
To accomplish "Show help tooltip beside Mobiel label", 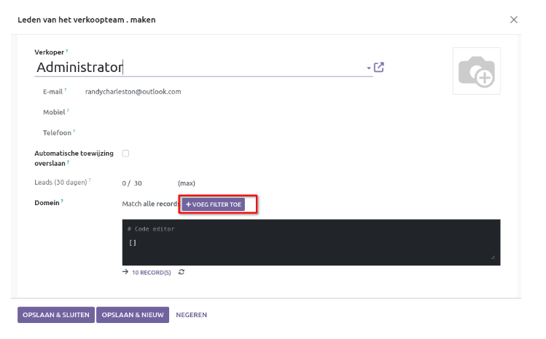I will pos(69,110).
